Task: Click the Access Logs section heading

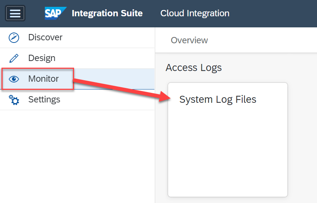Action: click(194, 68)
